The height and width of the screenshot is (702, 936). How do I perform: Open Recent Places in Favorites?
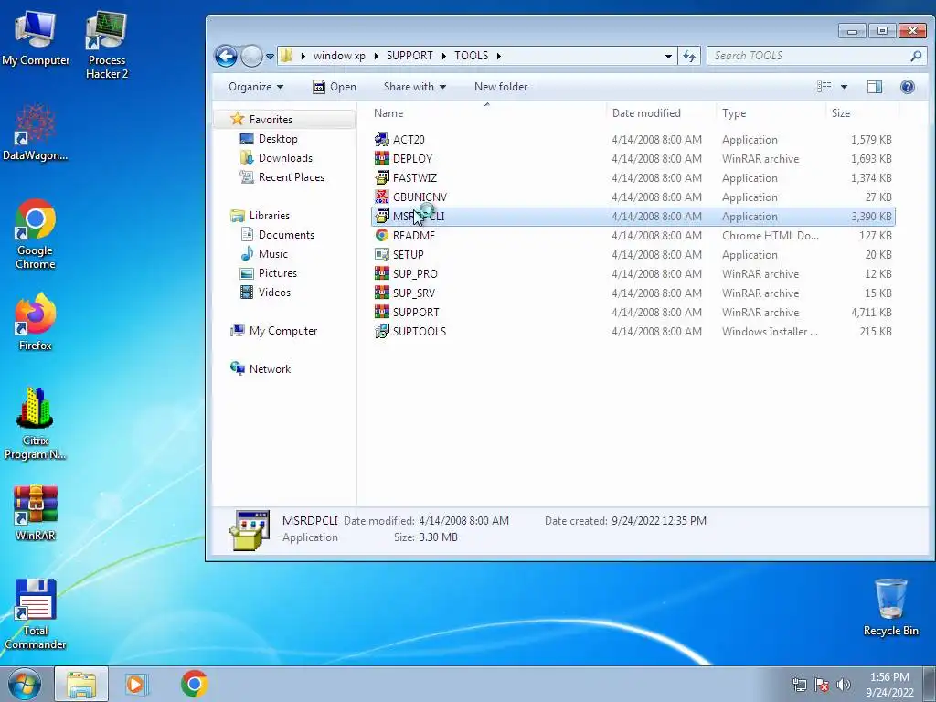(x=282, y=177)
